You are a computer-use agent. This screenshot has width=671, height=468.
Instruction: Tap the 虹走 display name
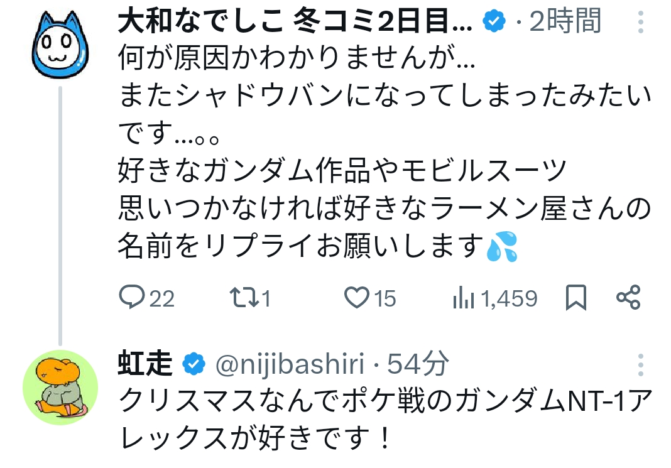click(145, 363)
